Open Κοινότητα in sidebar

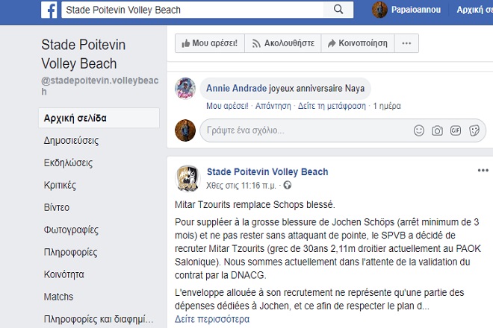coord(63,274)
